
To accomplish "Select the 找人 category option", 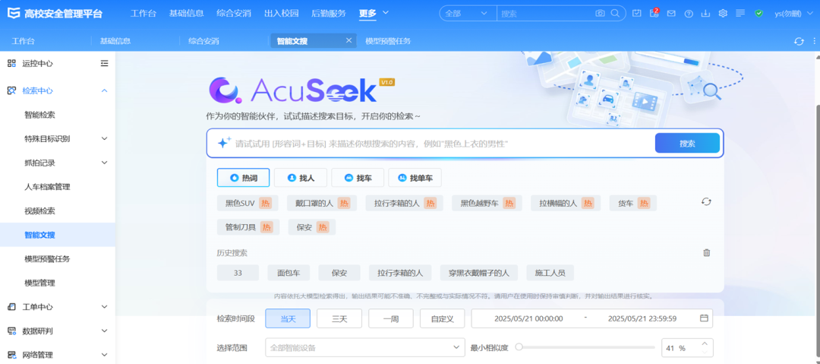I will (301, 178).
